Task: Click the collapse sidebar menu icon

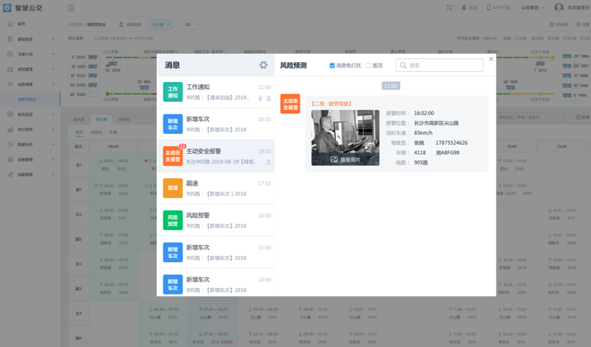Action: click(x=71, y=8)
